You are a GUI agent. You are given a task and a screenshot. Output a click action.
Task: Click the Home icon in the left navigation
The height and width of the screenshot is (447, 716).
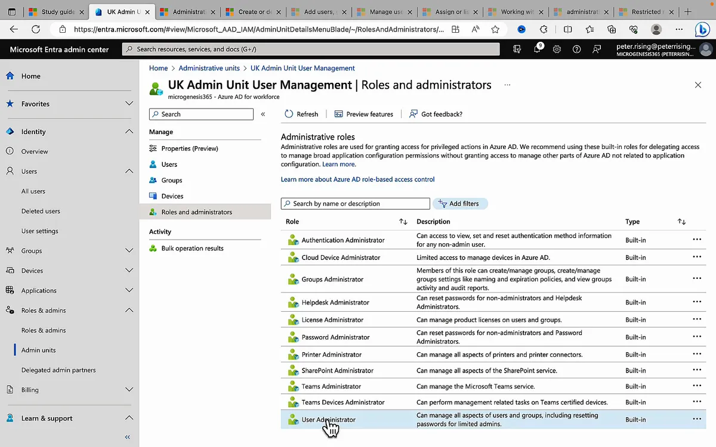coord(10,76)
